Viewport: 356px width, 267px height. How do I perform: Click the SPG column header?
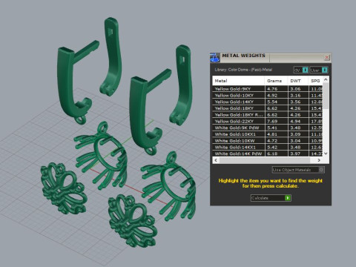pyautogui.click(x=315, y=81)
